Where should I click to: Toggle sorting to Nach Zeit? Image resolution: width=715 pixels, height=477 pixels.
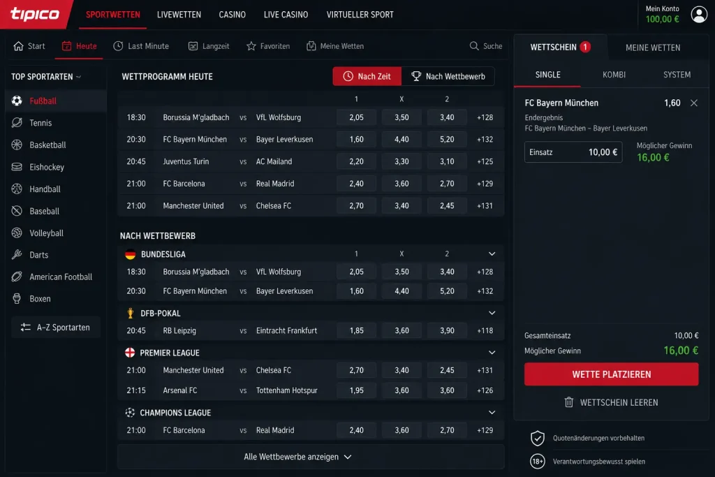(x=367, y=76)
